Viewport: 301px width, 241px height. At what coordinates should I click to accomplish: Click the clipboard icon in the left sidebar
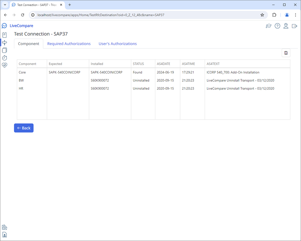pos(4,35)
